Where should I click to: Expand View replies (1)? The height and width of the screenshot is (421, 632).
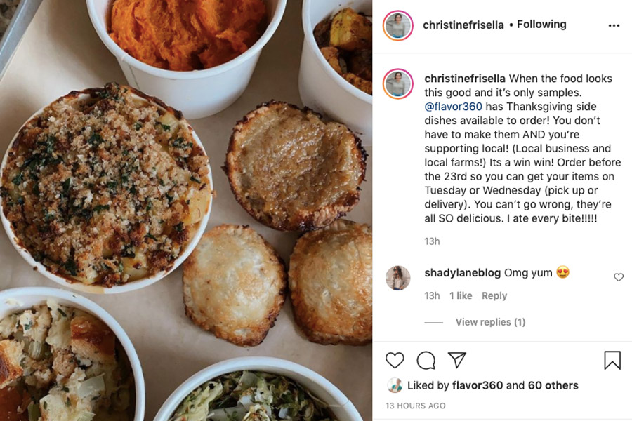pos(490,322)
